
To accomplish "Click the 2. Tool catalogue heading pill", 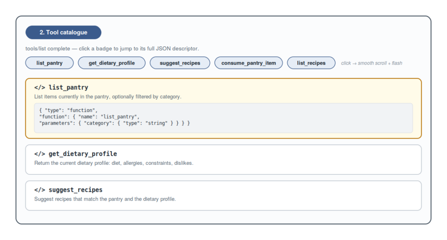I will (x=63, y=32).
